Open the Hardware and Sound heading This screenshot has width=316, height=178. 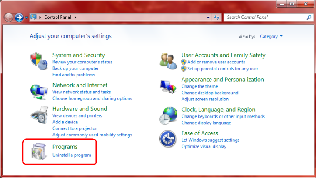(x=80, y=109)
